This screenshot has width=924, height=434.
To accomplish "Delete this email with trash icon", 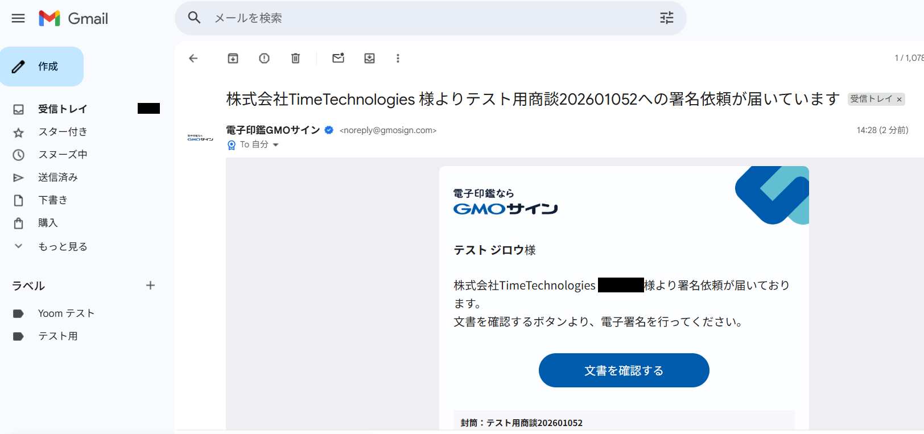I will (x=295, y=58).
